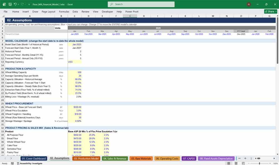This screenshot has height=165, width=279.
Task: Click Reporting Currency cell USD
Action: click(x=75, y=62)
